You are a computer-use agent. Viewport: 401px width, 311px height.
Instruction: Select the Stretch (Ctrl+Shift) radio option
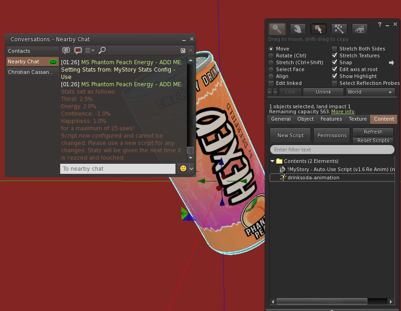pos(271,62)
